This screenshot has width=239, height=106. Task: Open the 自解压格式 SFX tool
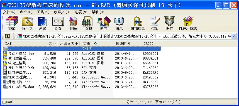click(x=188, y=23)
